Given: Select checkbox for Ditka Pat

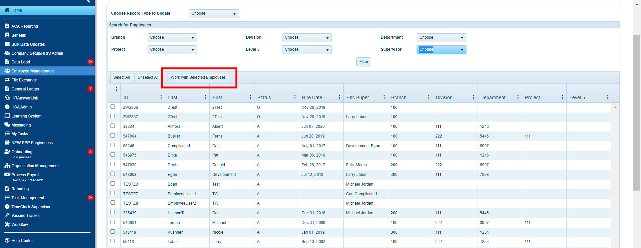Looking at the screenshot, I should click(113, 155).
